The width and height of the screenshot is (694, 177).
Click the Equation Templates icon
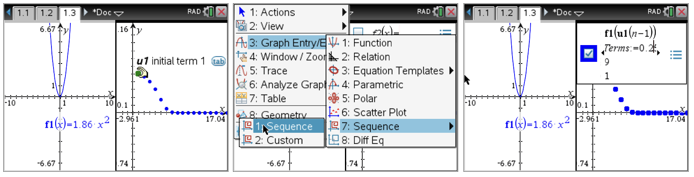tap(333, 70)
